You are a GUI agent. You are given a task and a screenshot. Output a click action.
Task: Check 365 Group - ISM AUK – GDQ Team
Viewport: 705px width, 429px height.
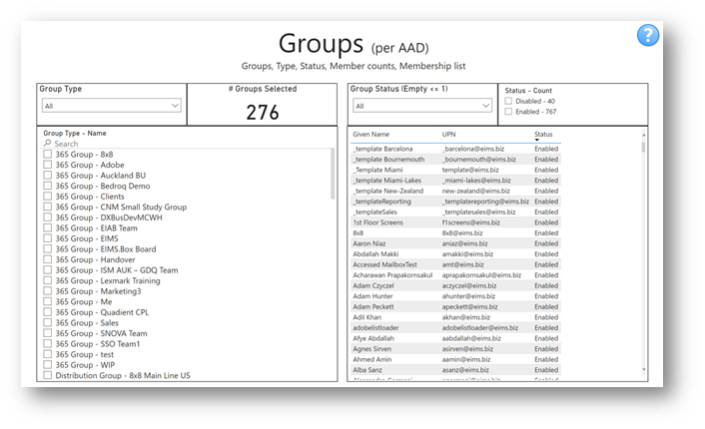(x=47, y=270)
